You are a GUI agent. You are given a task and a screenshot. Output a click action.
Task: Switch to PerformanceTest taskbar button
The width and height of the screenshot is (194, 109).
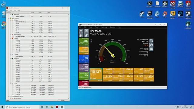point(62,107)
